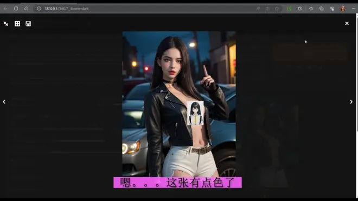Image resolution: width=358 pixels, height=201 pixels.
Task: Click the browser back arrow
Action: tap(5, 9)
